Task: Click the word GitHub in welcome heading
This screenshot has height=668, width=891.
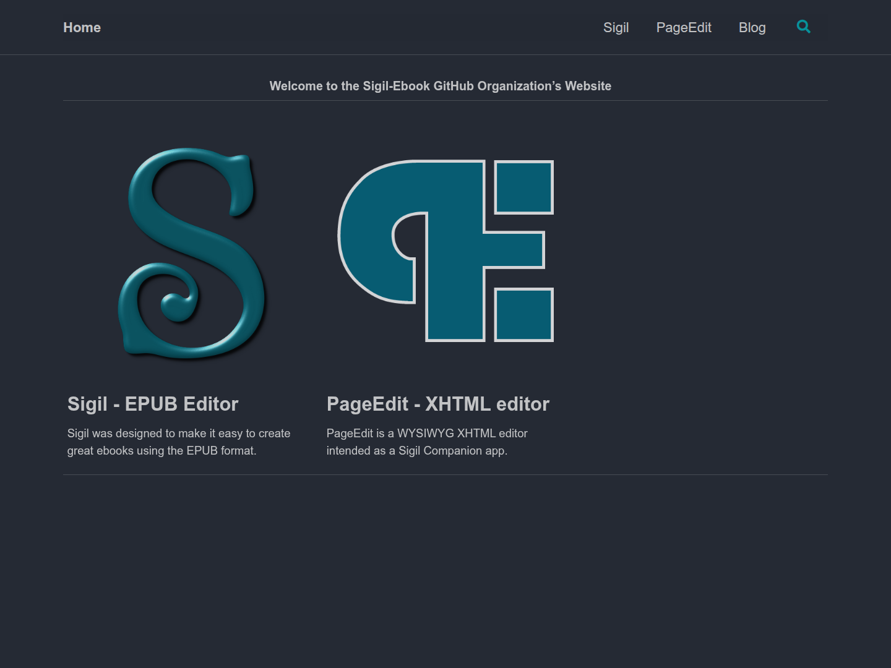Action: point(454,86)
